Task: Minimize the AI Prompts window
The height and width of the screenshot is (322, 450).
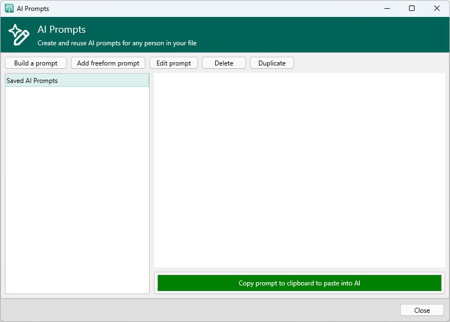Action: tap(387, 8)
